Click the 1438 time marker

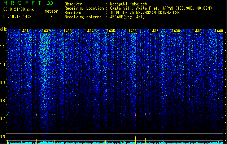click(x=176, y=31)
